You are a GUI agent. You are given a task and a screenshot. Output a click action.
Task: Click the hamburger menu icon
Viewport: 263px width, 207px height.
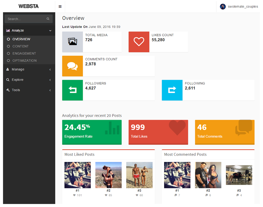click(x=60, y=7)
